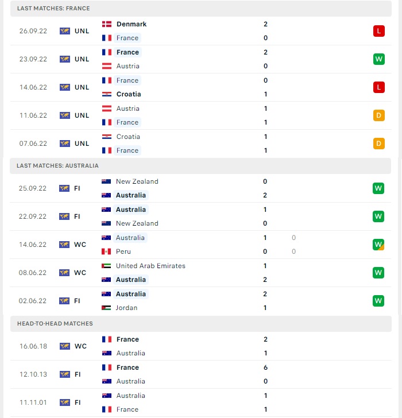Open the France 6-0 Australia match from 12.10.13
Viewport: 402px width, 418px height.
click(x=201, y=374)
